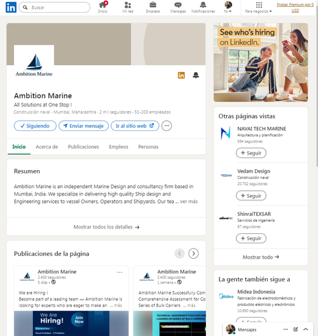Open Midea Indonesia page
The height and width of the screenshot is (336, 318).
pos(256,292)
